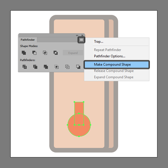This screenshot has width=168, height=168.
Task: Apply the Exclude shape mode
Action: point(56,53)
